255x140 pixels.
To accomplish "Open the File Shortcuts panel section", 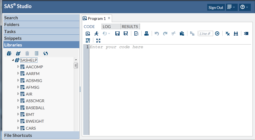I will 41,135.
